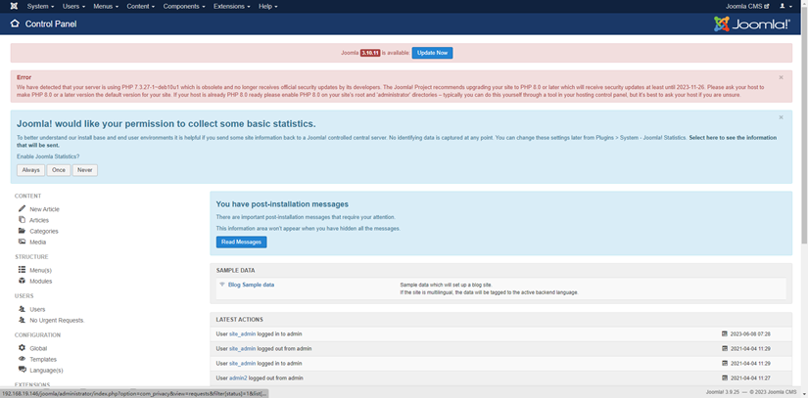This screenshot has height=398, width=808.
Task: Open the Modules link
Action: [x=41, y=282]
